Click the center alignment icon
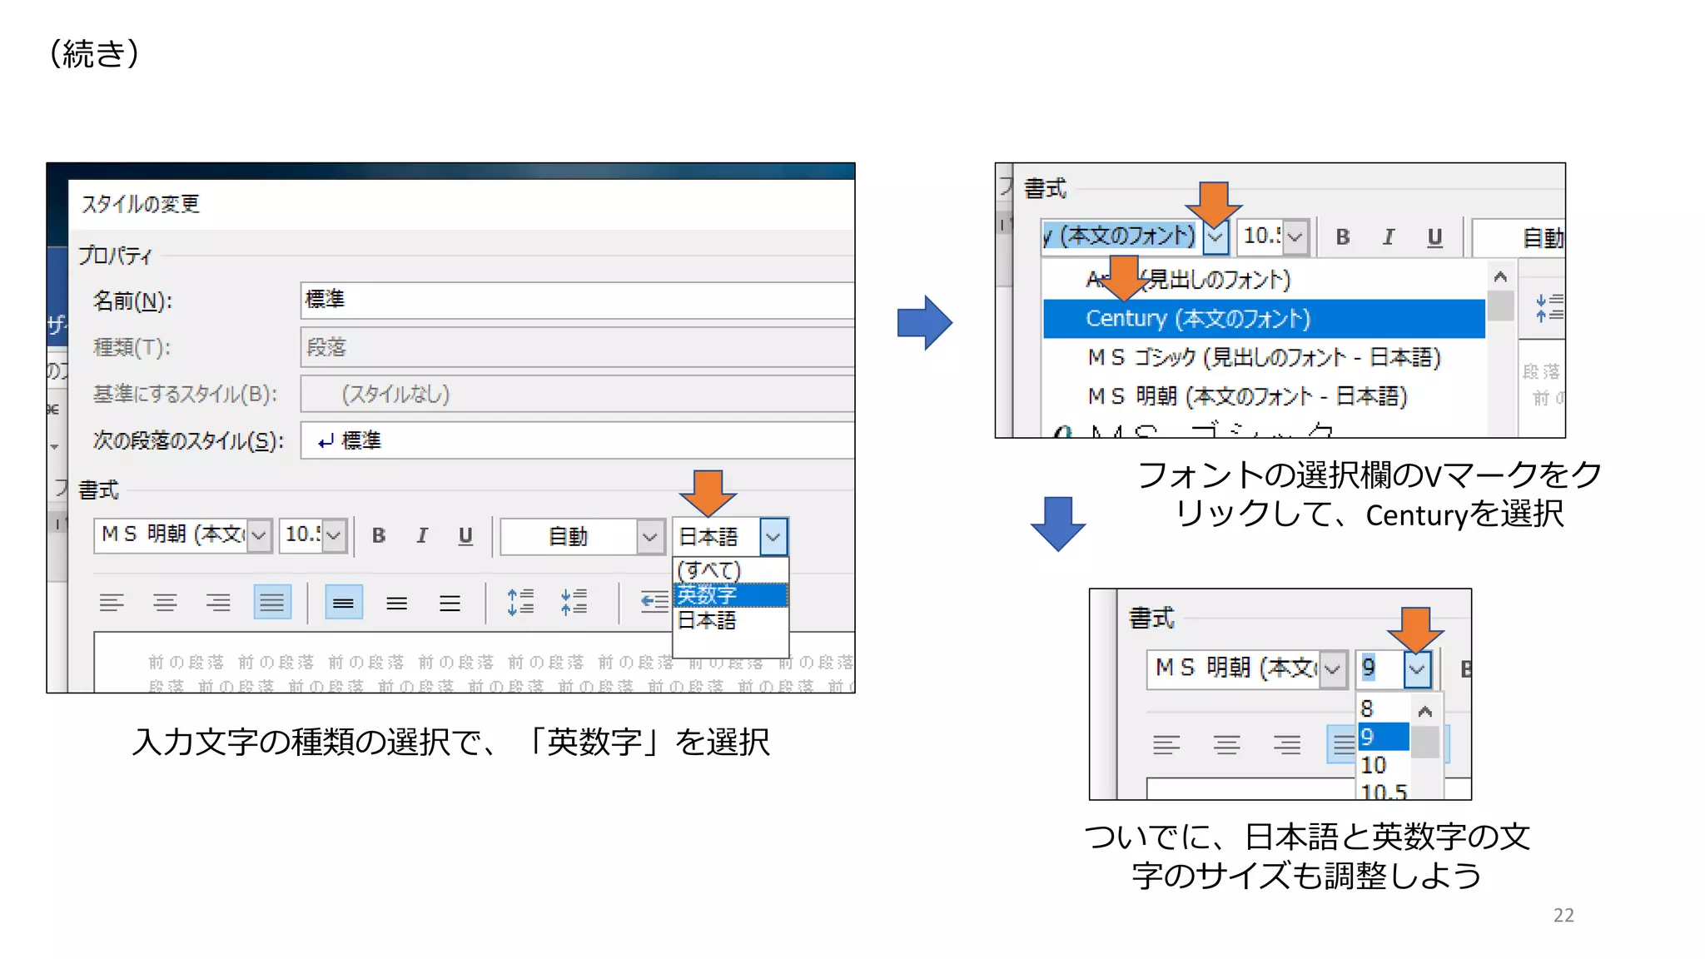This screenshot has height=959, width=1705. 165,603
